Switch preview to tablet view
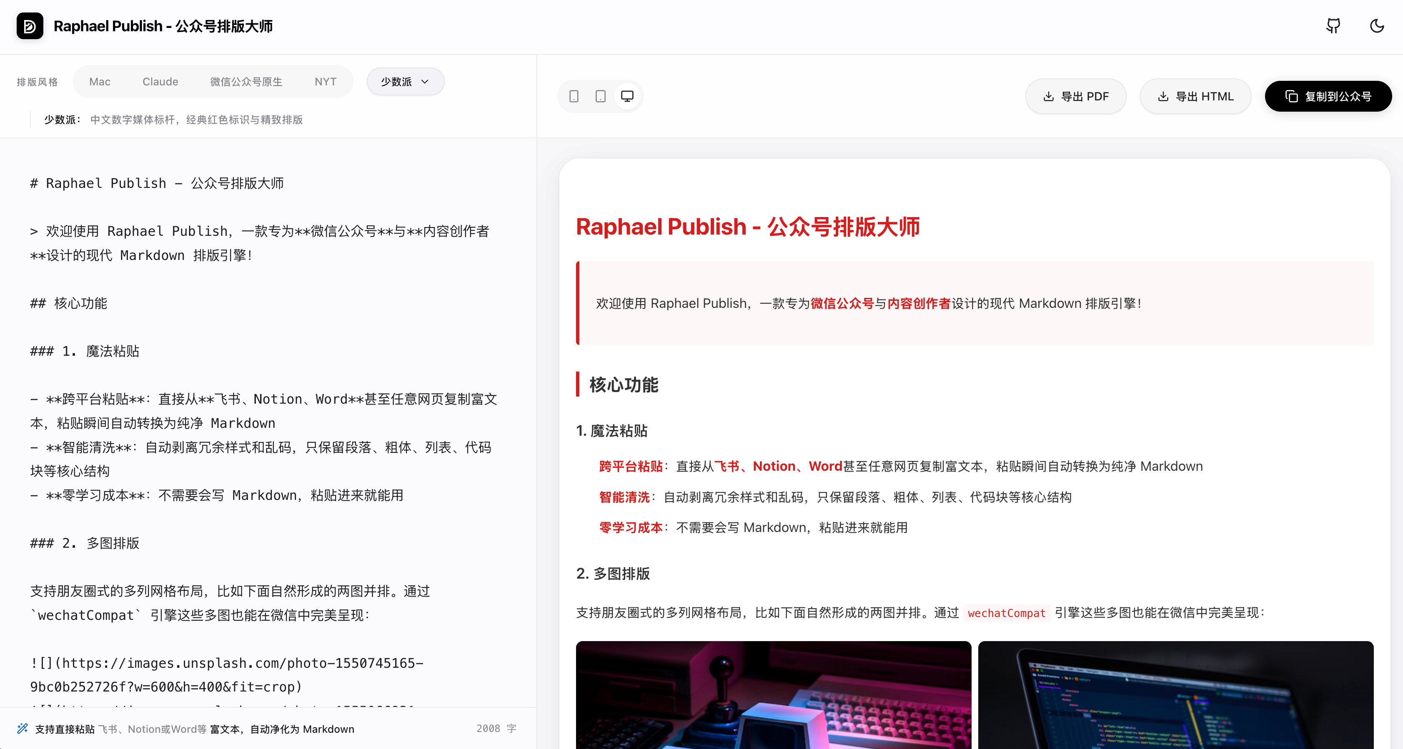Image resolution: width=1403 pixels, height=749 pixels. point(600,96)
